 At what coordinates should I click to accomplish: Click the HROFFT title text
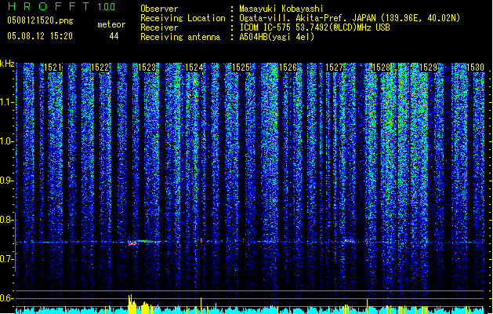click(49, 6)
